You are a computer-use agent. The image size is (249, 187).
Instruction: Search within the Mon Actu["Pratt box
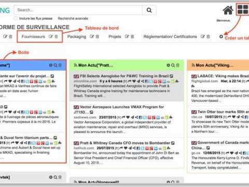point(173,65)
